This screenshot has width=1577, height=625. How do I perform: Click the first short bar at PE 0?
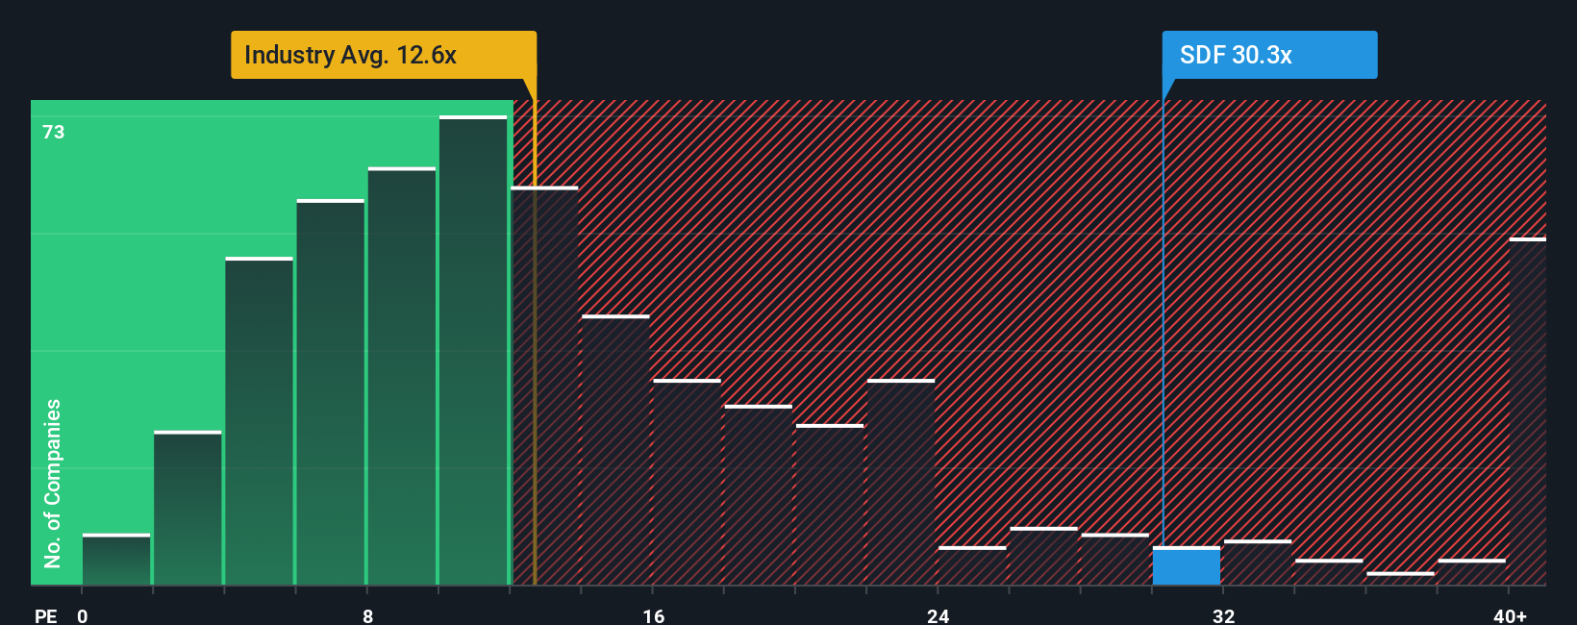(116, 559)
